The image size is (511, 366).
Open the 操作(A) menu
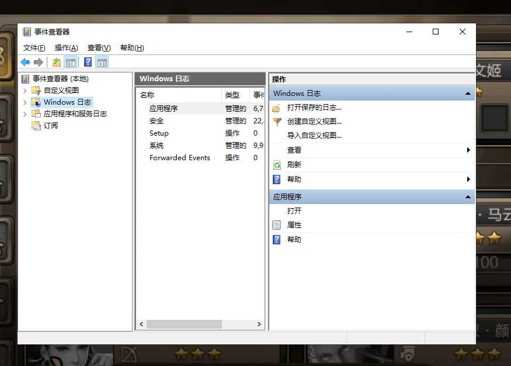click(67, 48)
